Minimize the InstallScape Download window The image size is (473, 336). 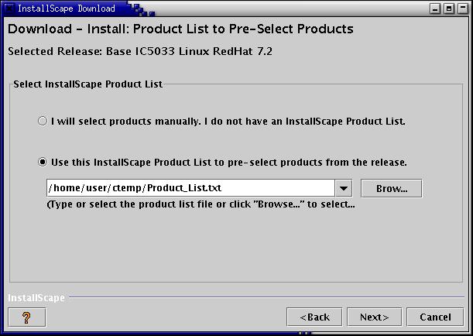435,9
